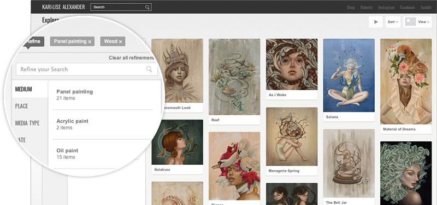Open the Instagram link in header
437x205 pixels.
tap(386, 8)
